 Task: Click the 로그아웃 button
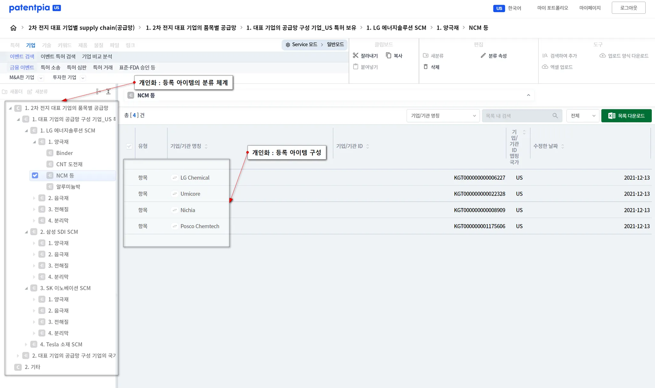click(628, 8)
